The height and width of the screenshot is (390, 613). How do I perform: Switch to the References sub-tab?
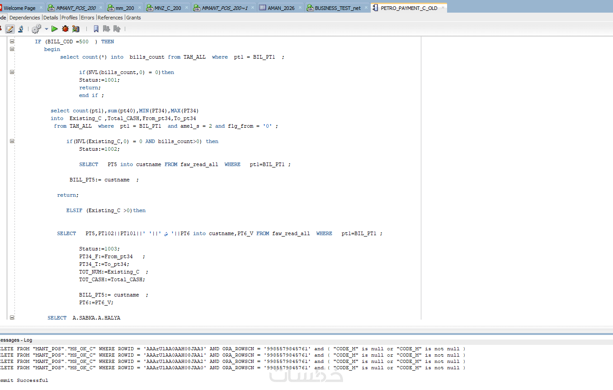110,18
